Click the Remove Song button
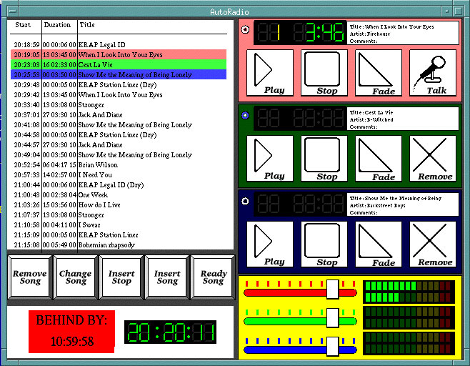Image resolution: width=470 pixels, height=366 pixels. tap(30, 277)
